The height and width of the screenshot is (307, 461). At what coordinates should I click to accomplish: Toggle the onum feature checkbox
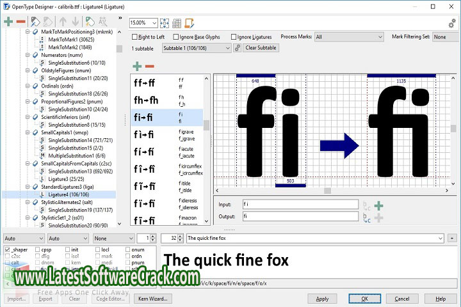point(127,249)
